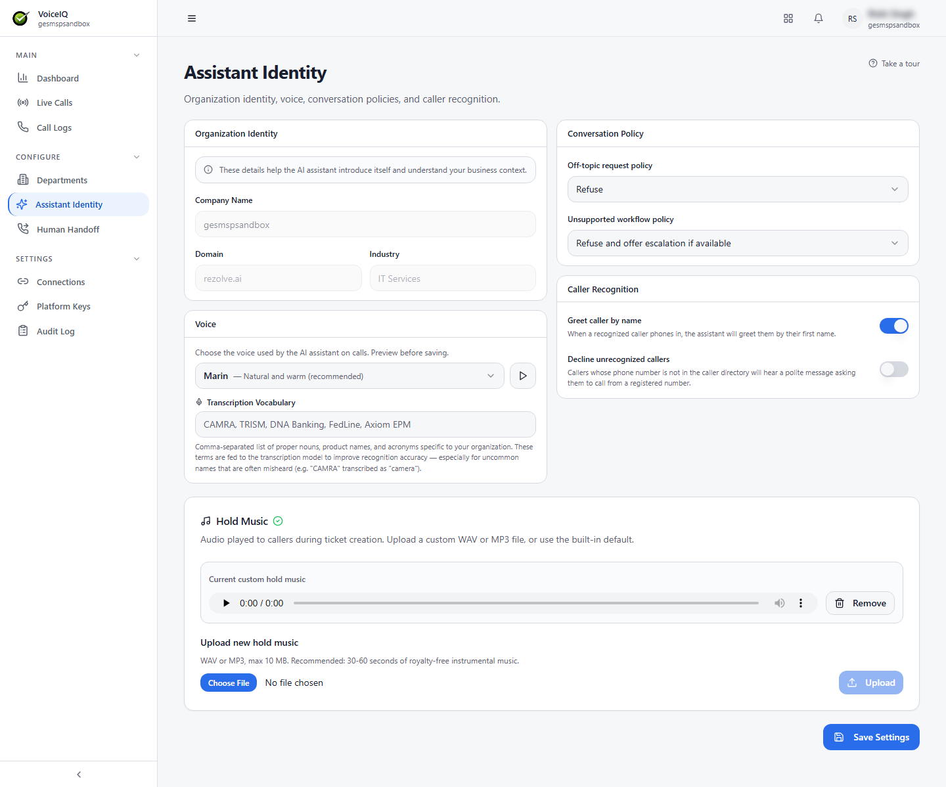The height and width of the screenshot is (787, 946).
Task: Open the Marin voice selection dropdown
Action: pyautogui.click(x=349, y=376)
